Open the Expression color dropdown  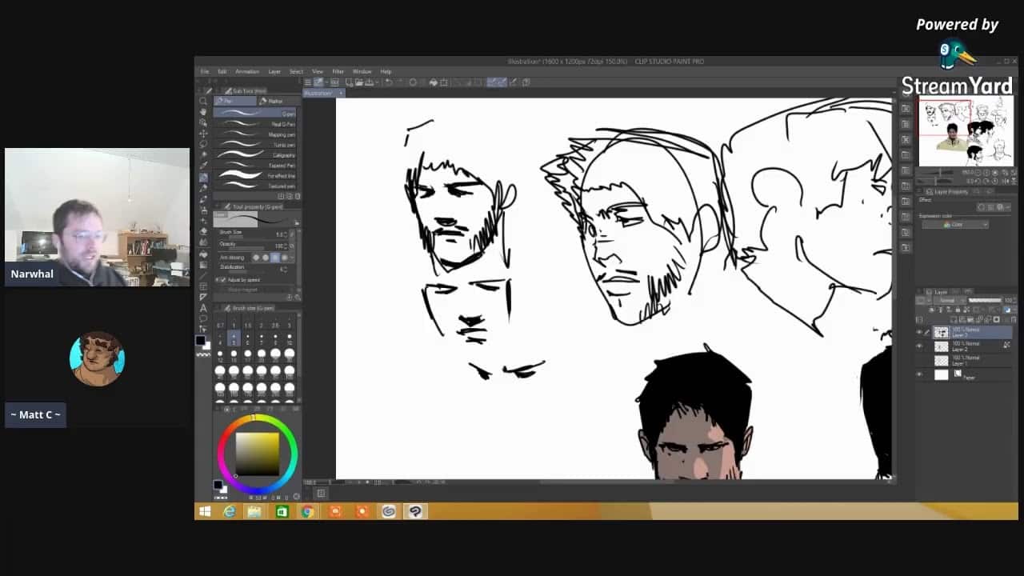coord(954,225)
